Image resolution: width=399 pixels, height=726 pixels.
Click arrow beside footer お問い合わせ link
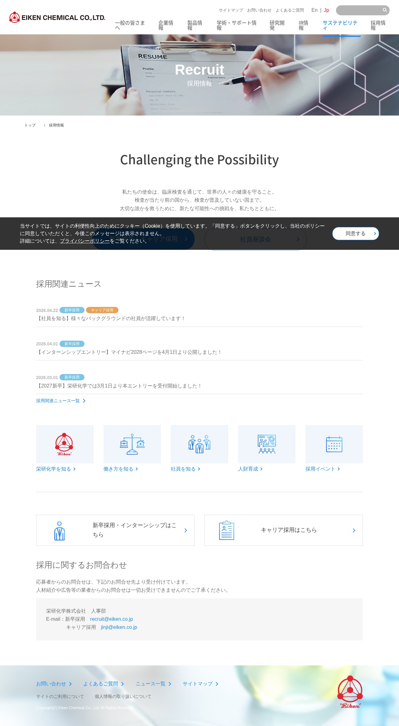pyautogui.click(x=70, y=684)
